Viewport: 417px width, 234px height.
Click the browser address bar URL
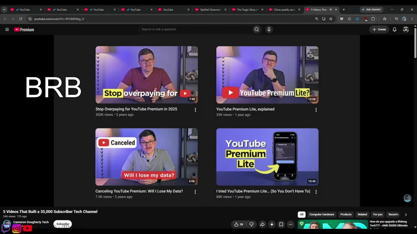pos(59,19)
